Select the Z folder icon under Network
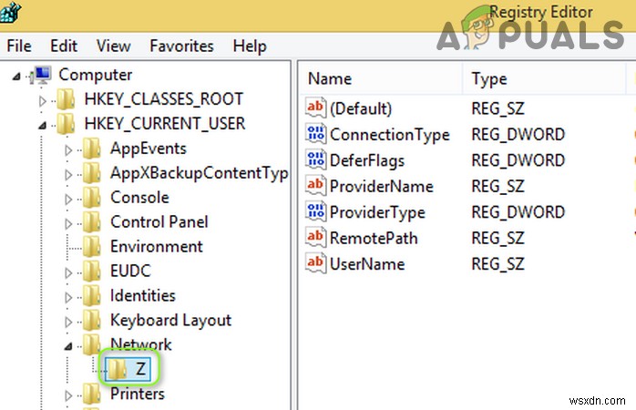 click(116, 369)
